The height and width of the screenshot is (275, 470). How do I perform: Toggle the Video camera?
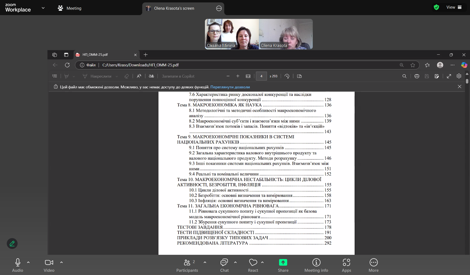49,265
